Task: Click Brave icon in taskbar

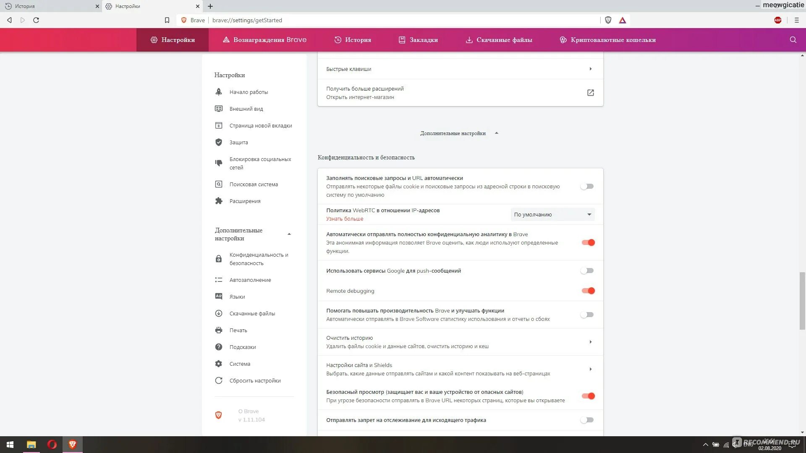Action: (73, 445)
